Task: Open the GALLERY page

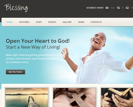Action: pyautogui.click(x=67, y=22)
